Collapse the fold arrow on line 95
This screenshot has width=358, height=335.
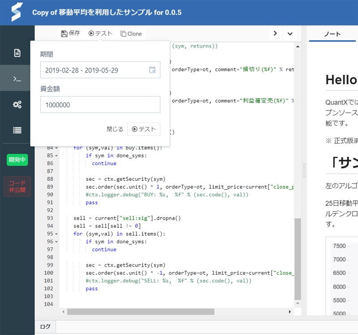(56, 234)
